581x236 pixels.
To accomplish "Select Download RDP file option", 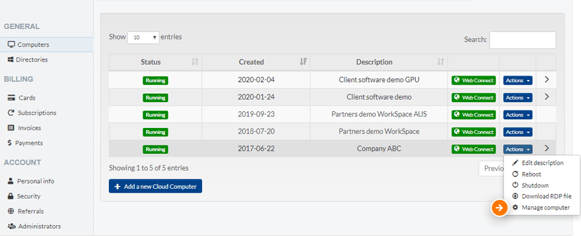I will point(541,197).
